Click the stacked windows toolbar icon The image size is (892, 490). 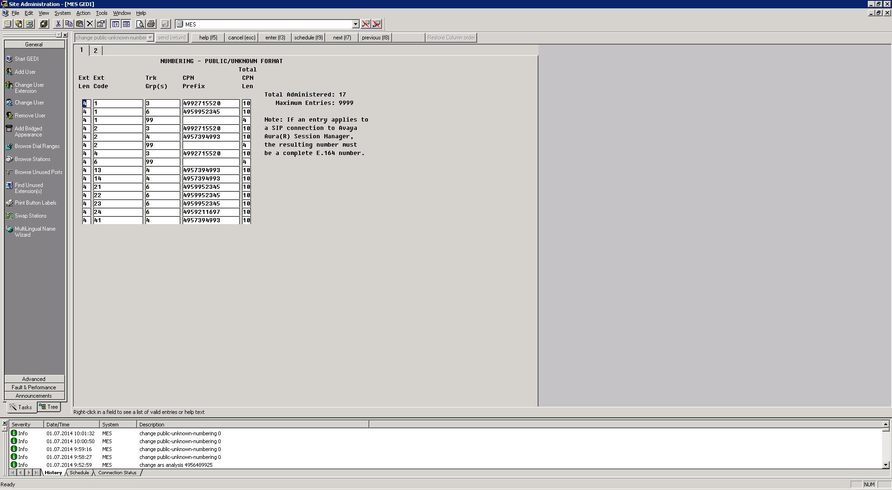(44, 24)
